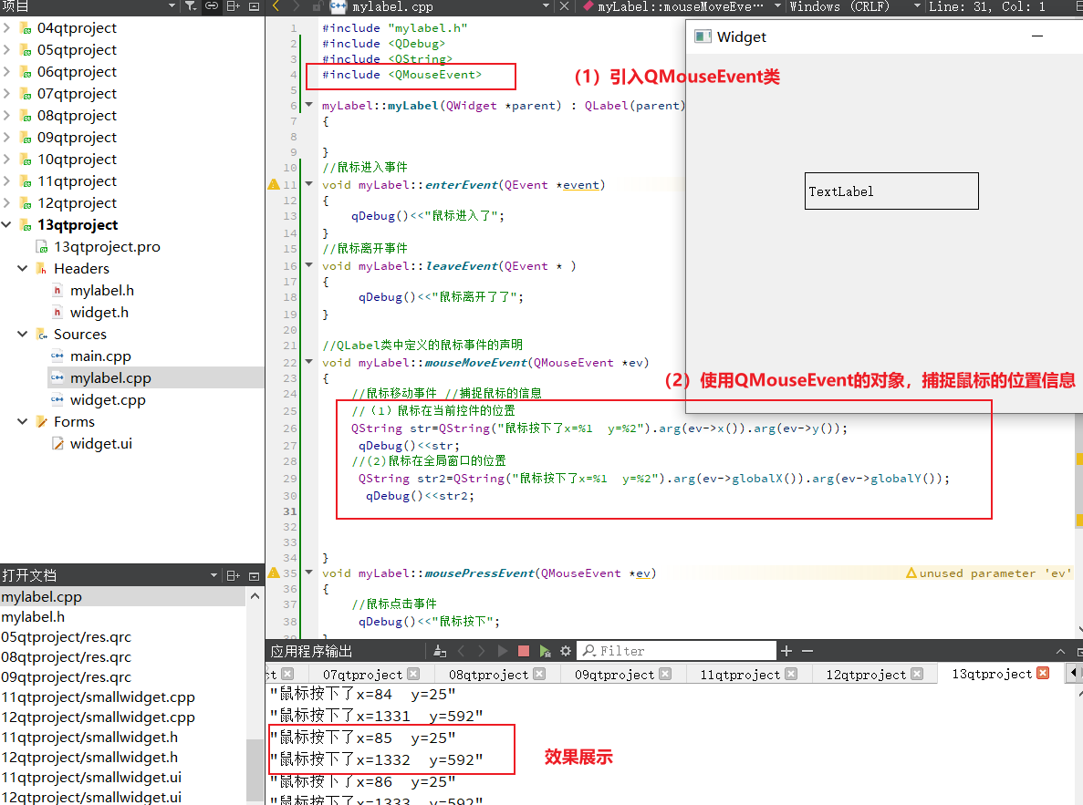Screen dimensions: 1083x805
Task: Close the 13qtproject output tab
Action: click(x=1043, y=674)
